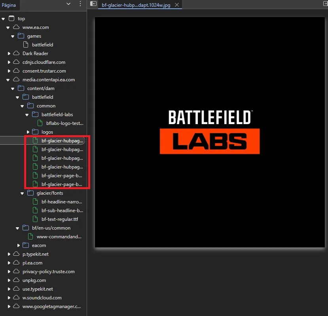Open the bf-text-regular.ttf file

pos(60,219)
